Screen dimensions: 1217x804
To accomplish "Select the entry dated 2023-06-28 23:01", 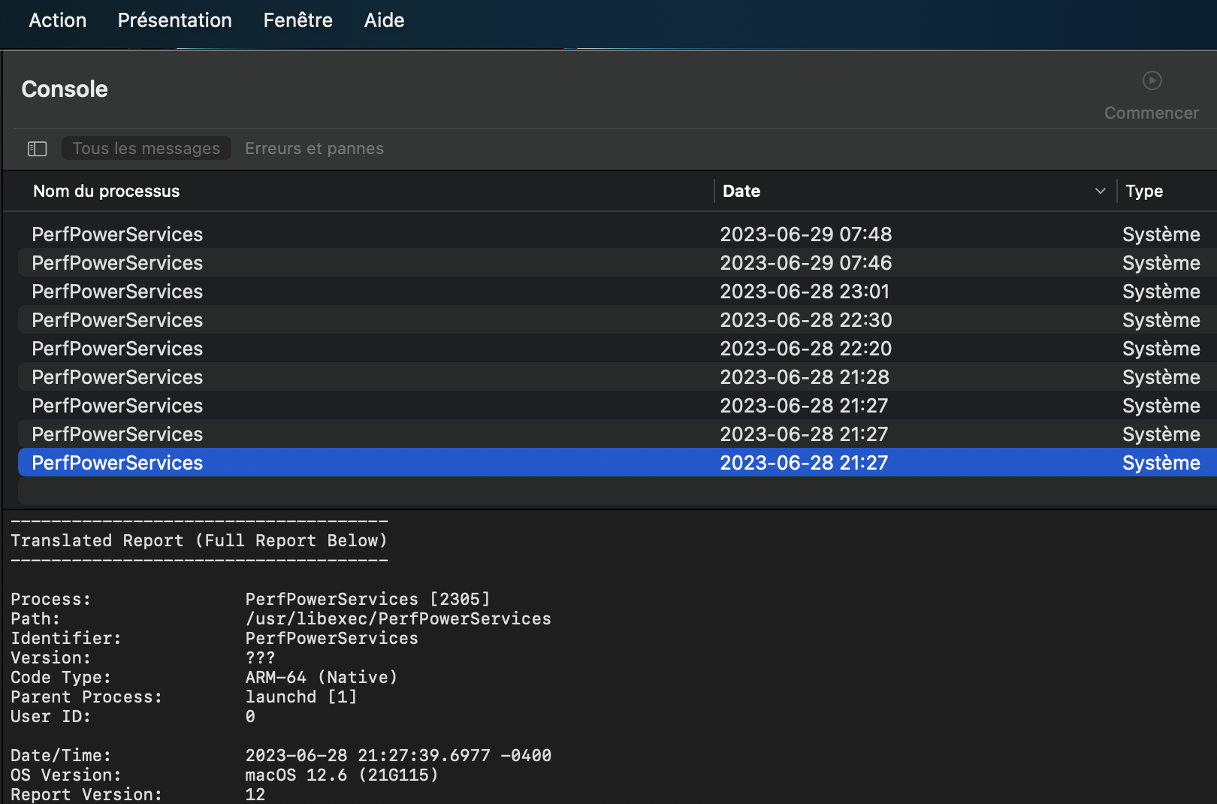I will [x=618, y=292].
